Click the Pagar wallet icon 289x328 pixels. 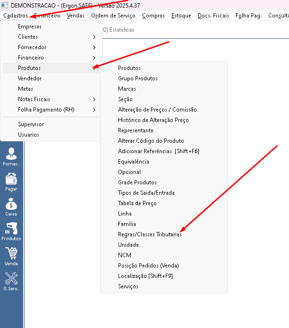(11, 182)
